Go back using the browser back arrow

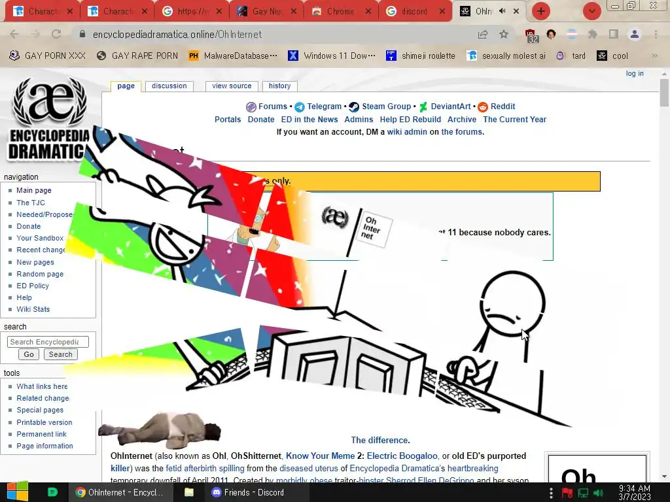14,34
